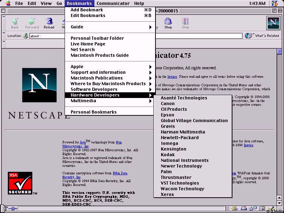
Task: Open the File menu
Action: (19, 3)
